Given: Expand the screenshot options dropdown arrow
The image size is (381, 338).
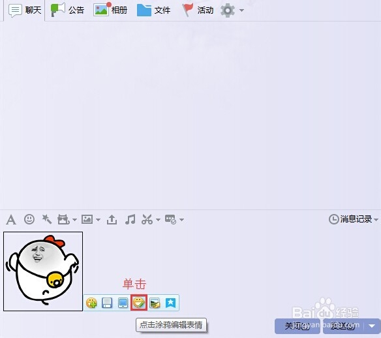Looking at the screenshot, I should [158, 220].
